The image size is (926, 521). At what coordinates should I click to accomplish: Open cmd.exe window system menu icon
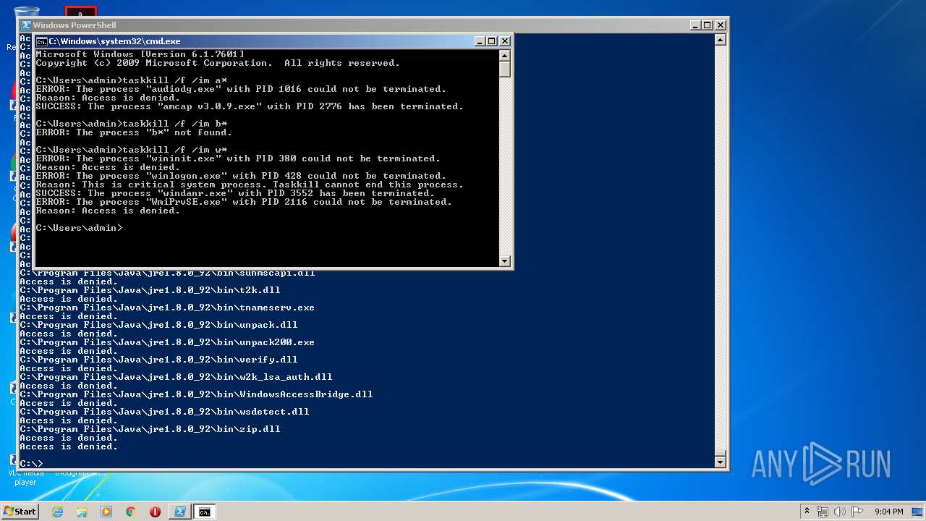(42, 41)
